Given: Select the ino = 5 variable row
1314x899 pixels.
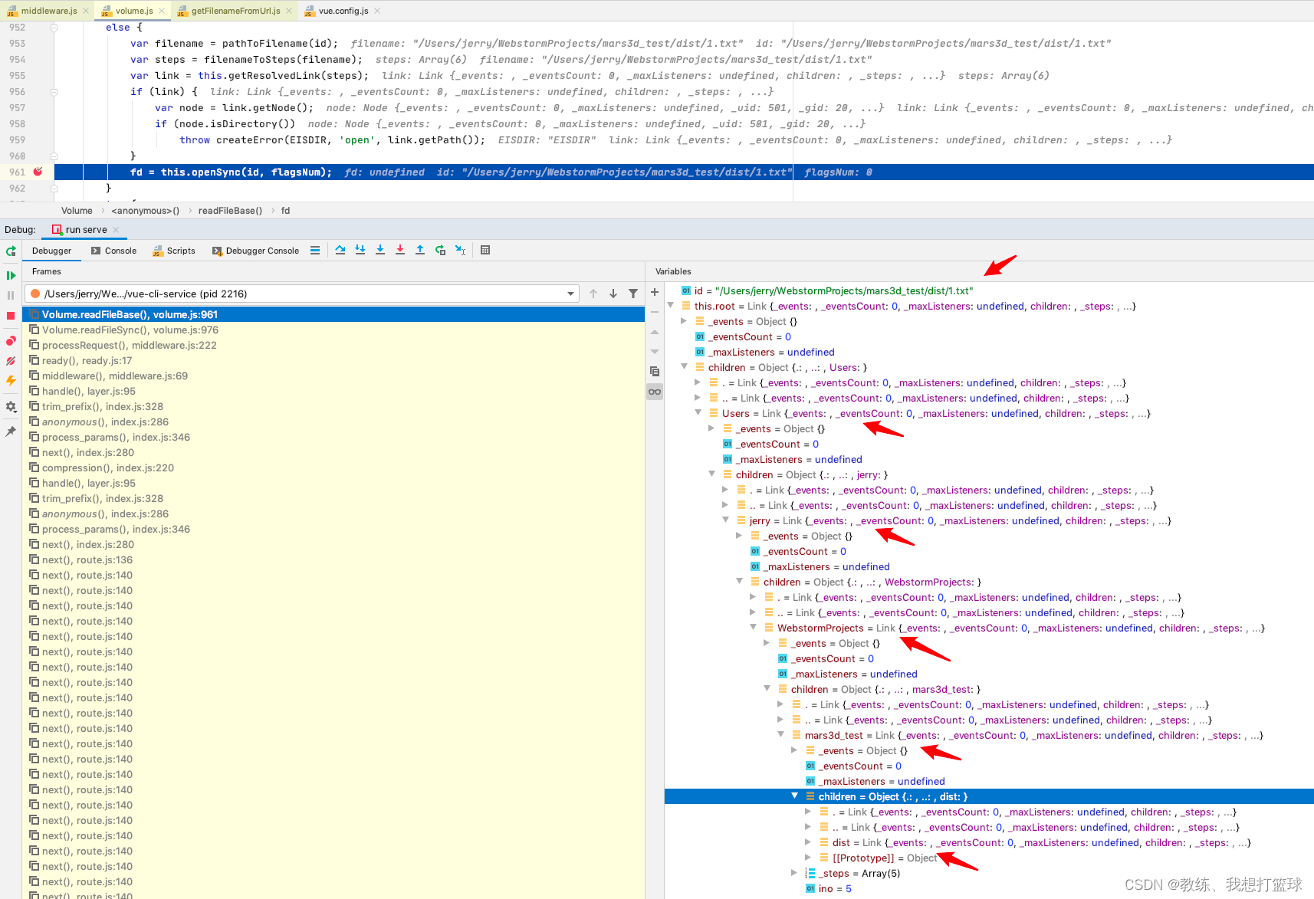Looking at the screenshot, I should [989, 888].
